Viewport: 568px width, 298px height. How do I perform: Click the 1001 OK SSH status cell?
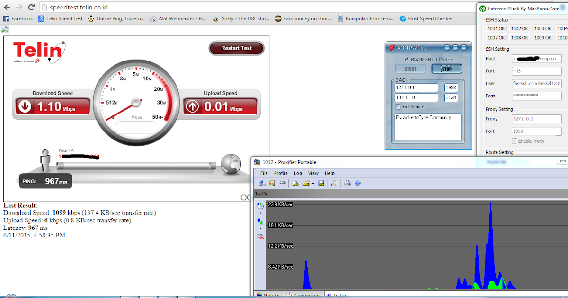tap(497, 29)
